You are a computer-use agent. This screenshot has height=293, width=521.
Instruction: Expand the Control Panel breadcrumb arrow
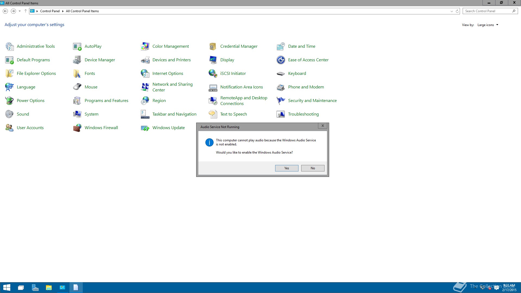[63, 11]
